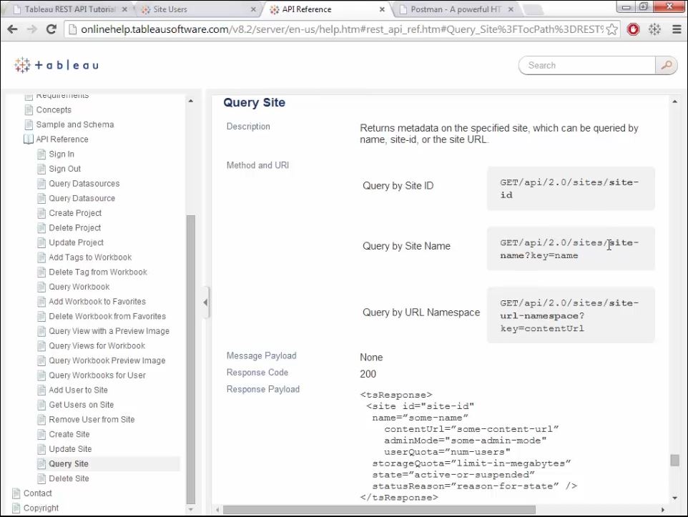Image resolution: width=688 pixels, height=517 pixels.
Task: Collapse the navigation pane with the arrow
Action: pyautogui.click(x=205, y=302)
